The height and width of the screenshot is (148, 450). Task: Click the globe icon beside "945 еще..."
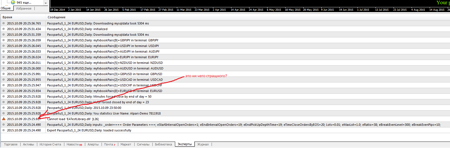click(x=13, y=2)
